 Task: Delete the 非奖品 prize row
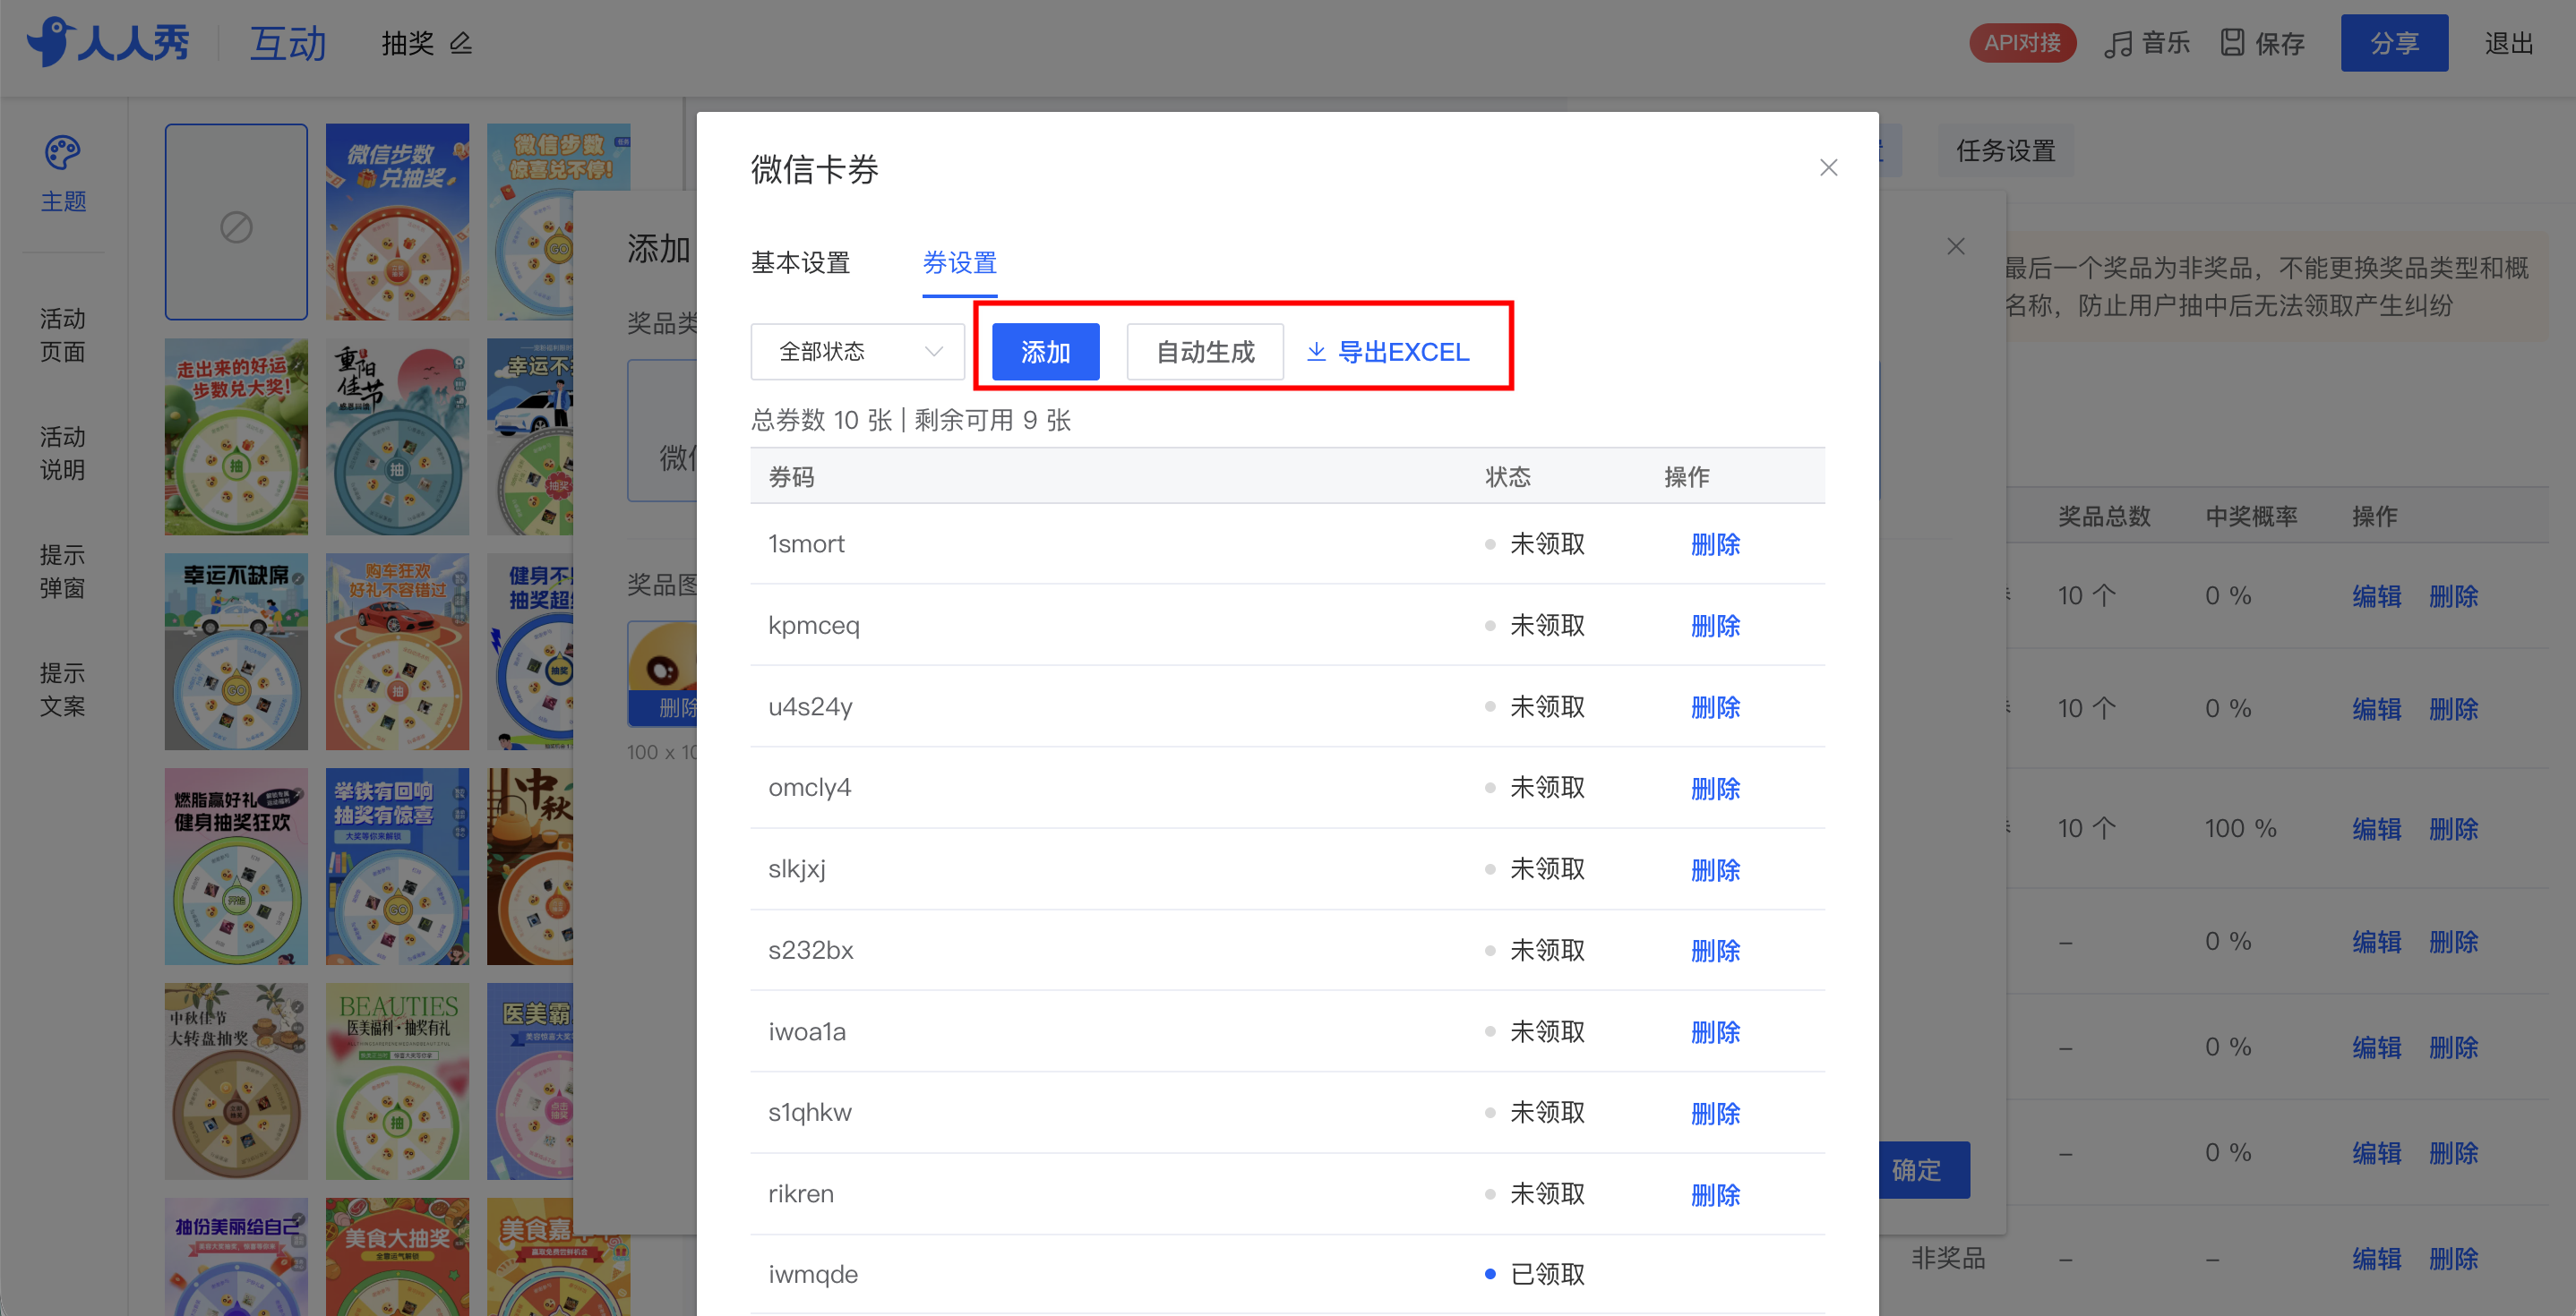click(x=2453, y=1259)
